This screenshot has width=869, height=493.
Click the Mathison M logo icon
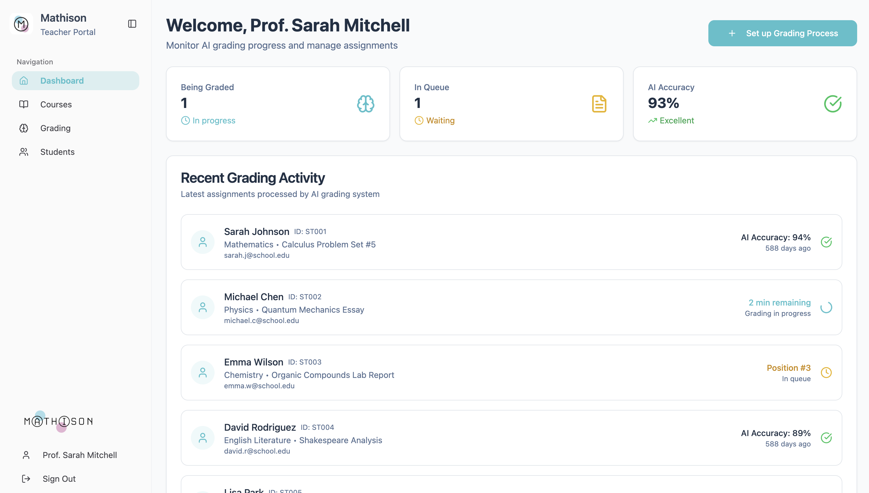21,24
